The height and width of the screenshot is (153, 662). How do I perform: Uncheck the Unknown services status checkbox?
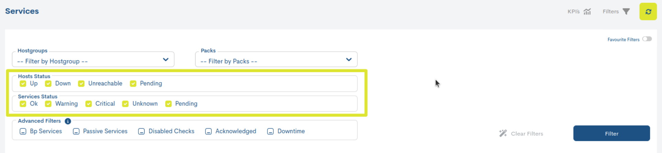125,104
